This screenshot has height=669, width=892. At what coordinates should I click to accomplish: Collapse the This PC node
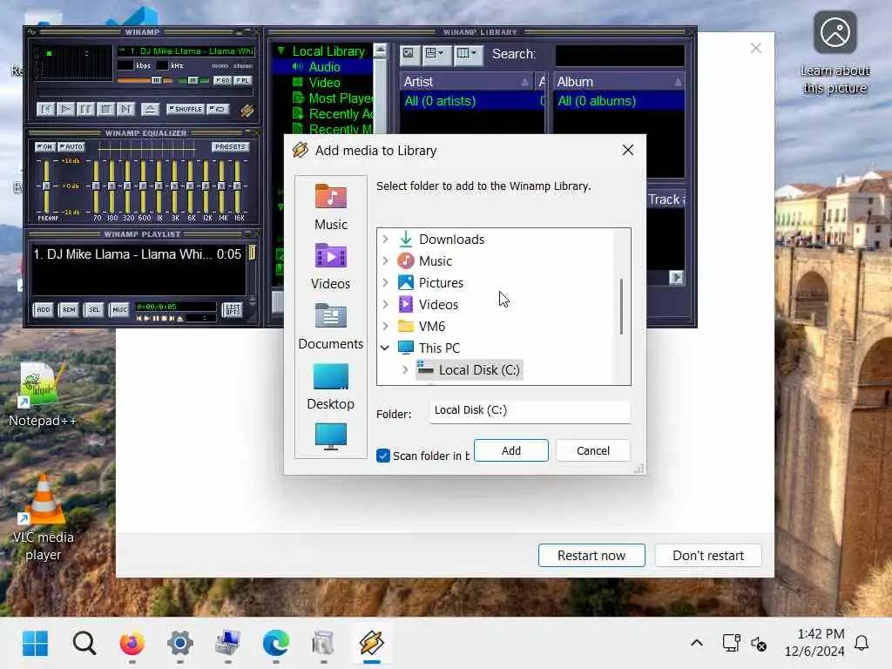385,348
